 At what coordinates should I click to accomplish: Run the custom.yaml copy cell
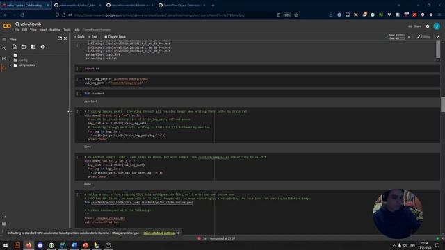[x=79, y=194]
